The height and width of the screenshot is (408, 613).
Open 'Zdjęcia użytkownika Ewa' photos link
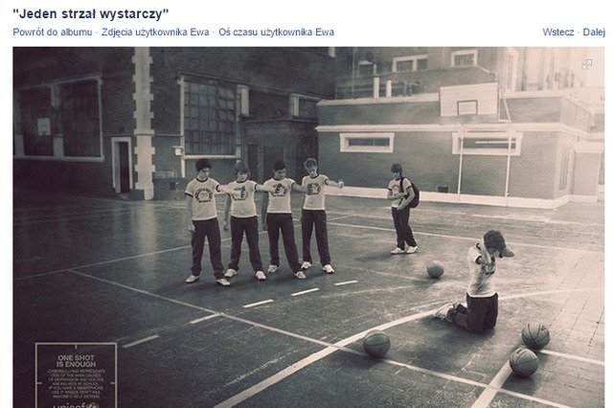[x=155, y=32]
